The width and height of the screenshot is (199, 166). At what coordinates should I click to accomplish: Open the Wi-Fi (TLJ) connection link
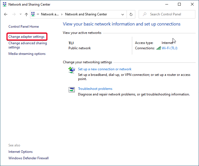[x=169, y=48]
